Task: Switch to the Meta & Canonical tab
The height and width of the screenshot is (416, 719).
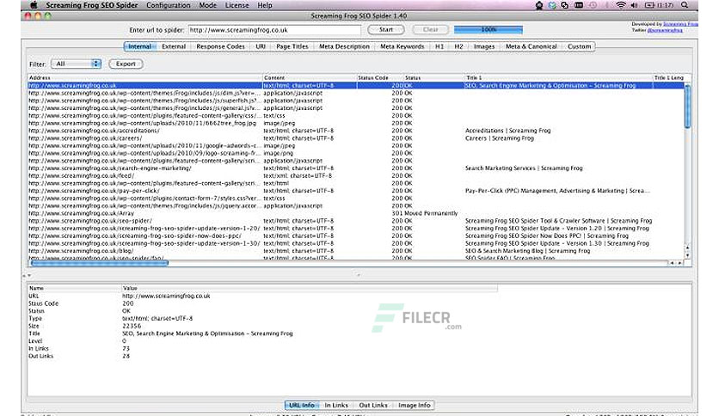Action: click(x=531, y=46)
